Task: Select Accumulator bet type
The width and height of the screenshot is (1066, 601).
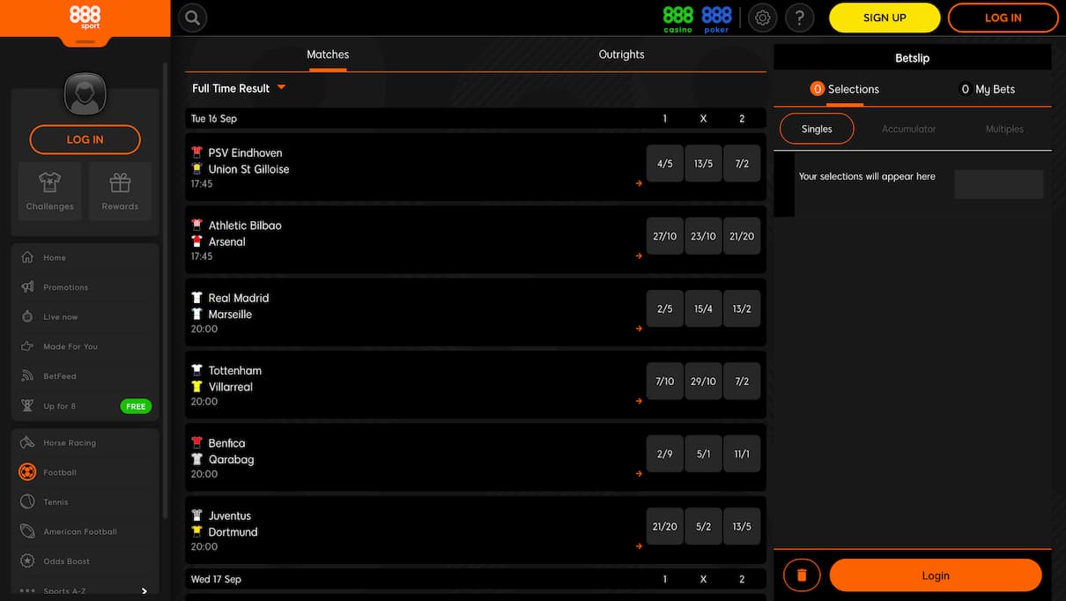Action: click(x=909, y=129)
